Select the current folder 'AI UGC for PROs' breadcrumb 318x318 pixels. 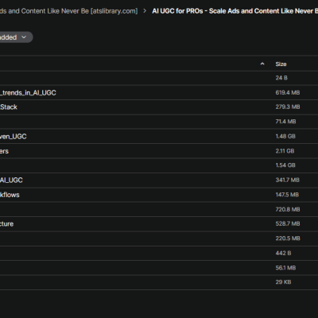point(235,11)
